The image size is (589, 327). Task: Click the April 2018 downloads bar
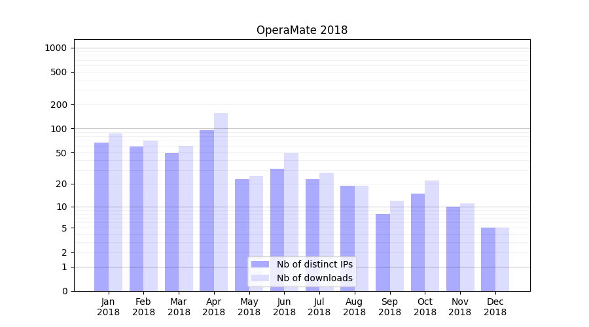tap(221, 202)
